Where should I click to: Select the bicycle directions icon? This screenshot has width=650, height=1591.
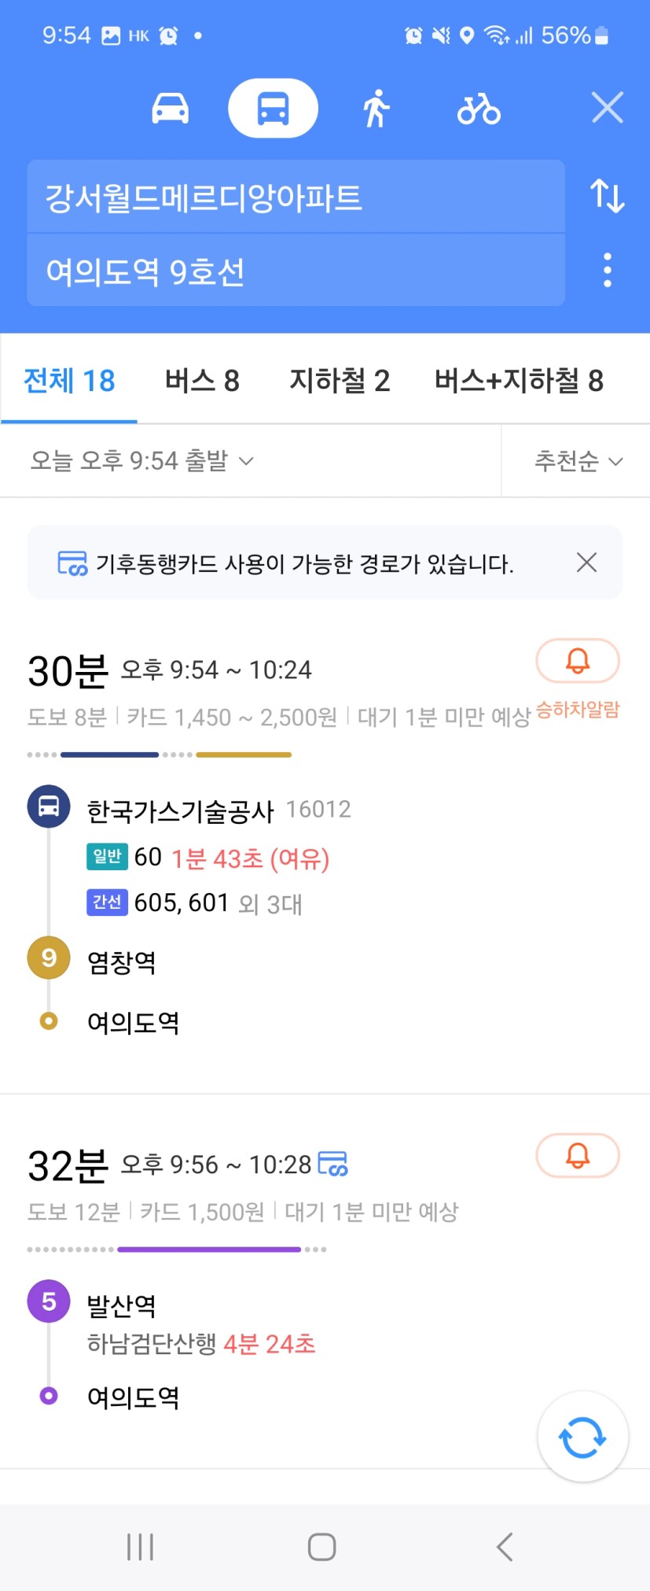click(x=479, y=109)
